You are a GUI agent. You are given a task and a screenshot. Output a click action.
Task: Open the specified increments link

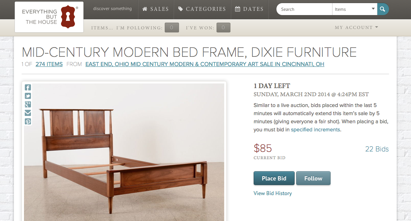click(x=315, y=130)
